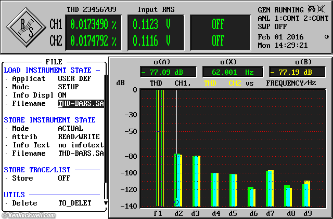Open the Attrib READ/WRITE selection
Viewport: 333px width, 219px height.
pyautogui.click(x=78, y=136)
